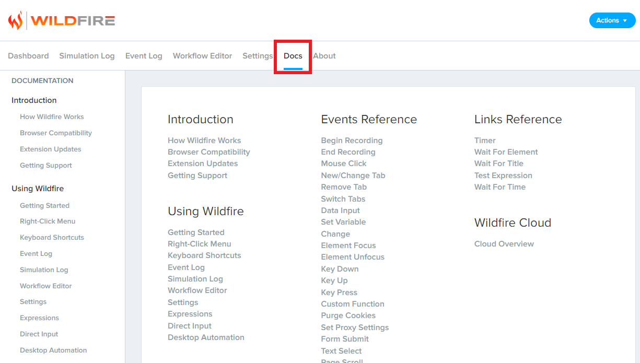Open the Actions dropdown menu
The height and width of the screenshot is (363, 640).
click(612, 20)
